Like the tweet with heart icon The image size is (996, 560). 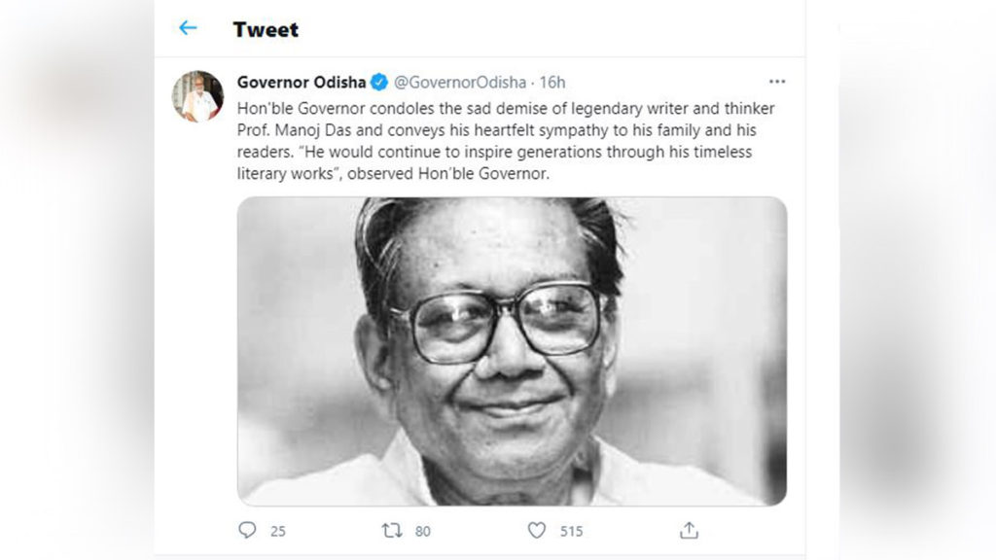point(537,530)
